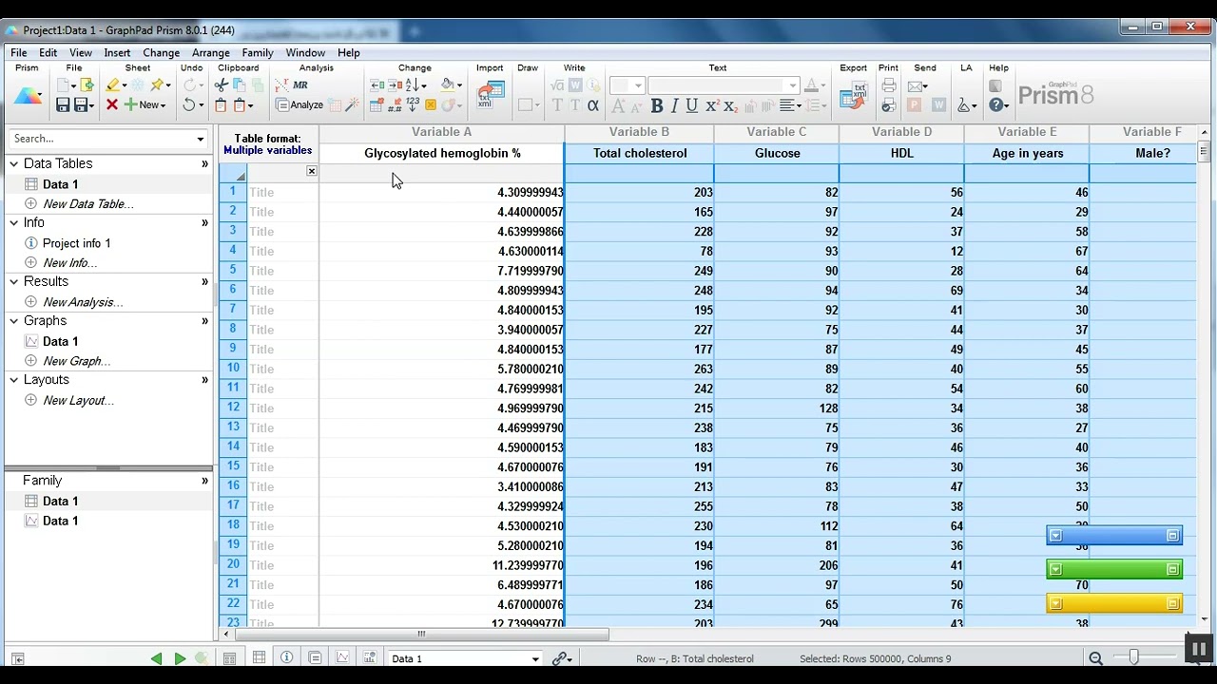Click the Export txt/xml icon
1217x684 pixels.
854,95
